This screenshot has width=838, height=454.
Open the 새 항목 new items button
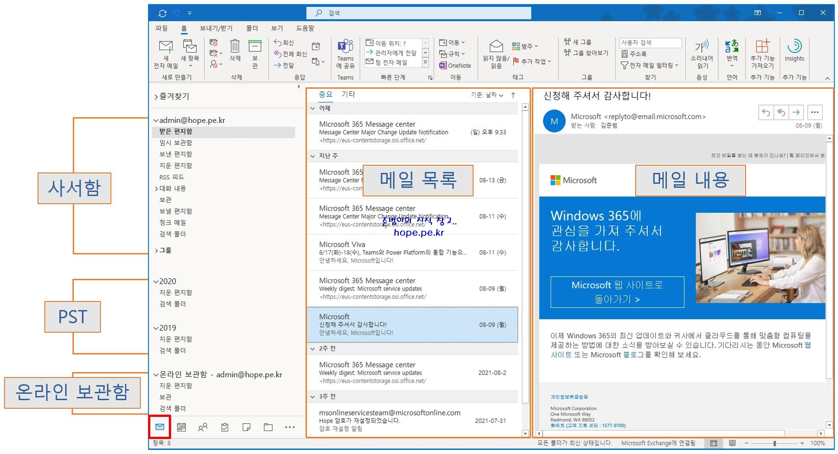pyautogui.click(x=190, y=53)
